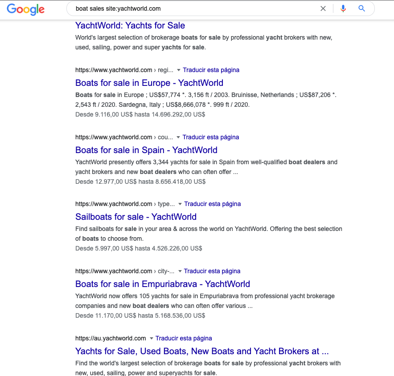Click snippet 'YachtWorld presently offers 3,344 yachts'
Image resolution: width=394 pixels, height=376 pixels.
pos(206,167)
